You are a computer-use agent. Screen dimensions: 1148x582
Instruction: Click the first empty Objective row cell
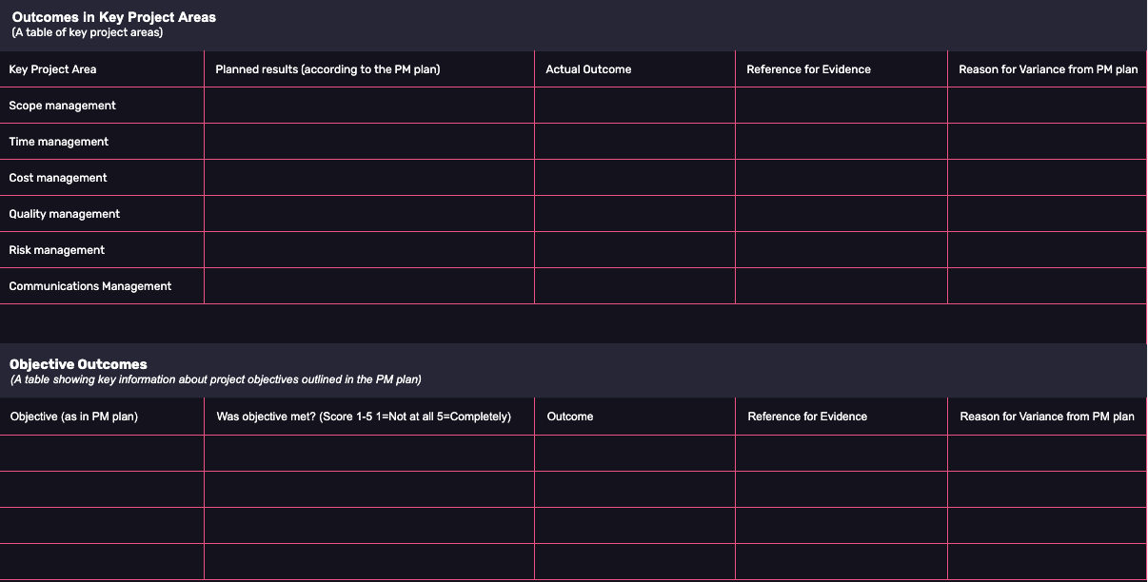[102, 454]
